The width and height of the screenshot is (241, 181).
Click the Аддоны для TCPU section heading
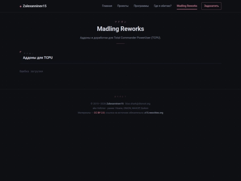(x=37, y=58)
